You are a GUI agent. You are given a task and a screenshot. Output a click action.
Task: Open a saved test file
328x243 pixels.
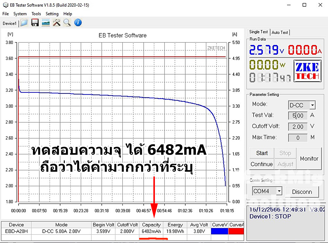tap(24, 22)
